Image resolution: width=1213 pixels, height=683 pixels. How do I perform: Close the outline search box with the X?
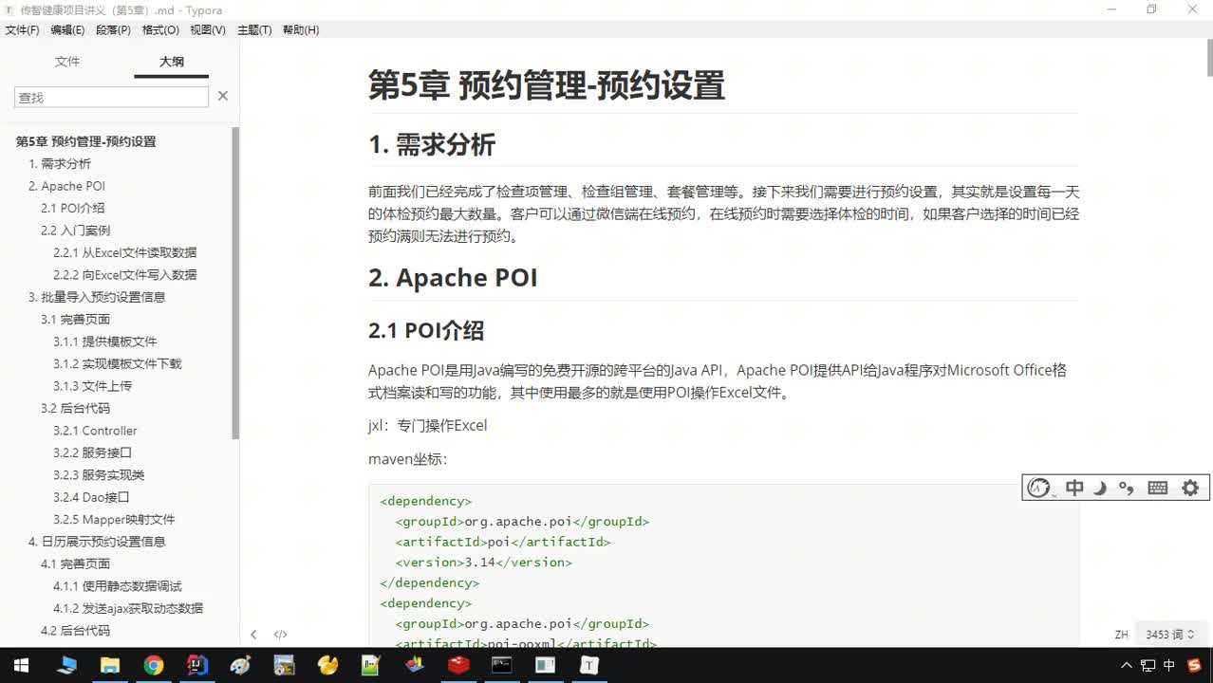click(x=223, y=96)
